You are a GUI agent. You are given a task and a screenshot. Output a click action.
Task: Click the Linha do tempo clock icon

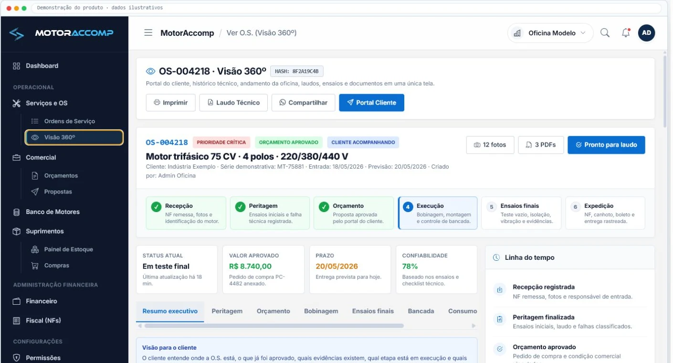496,257
